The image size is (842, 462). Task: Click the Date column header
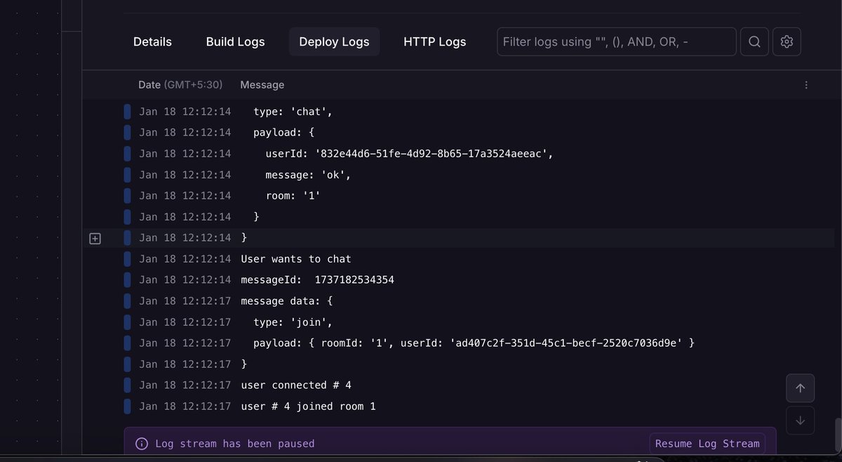click(180, 85)
